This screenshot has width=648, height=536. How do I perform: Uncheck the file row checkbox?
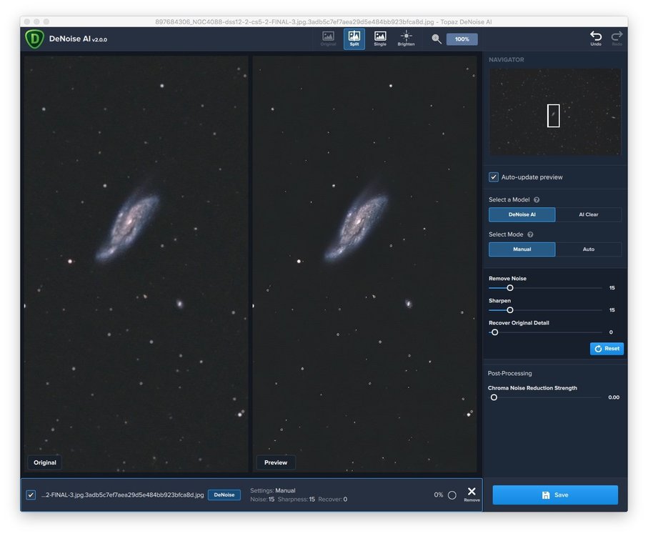coord(31,495)
